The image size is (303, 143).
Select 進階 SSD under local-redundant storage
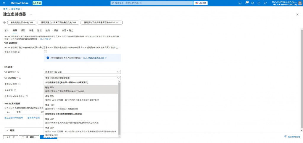tap(81, 89)
